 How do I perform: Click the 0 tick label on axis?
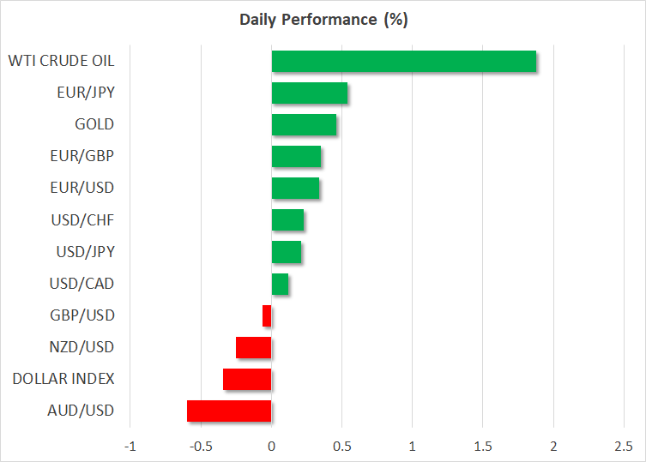[271, 446]
